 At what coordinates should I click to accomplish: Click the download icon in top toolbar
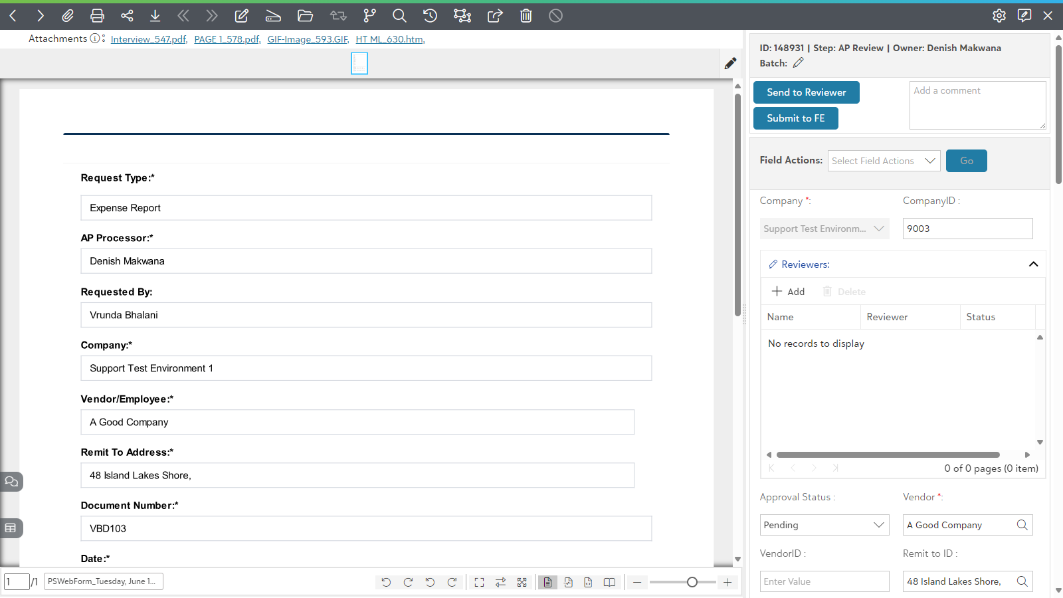(155, 15)
